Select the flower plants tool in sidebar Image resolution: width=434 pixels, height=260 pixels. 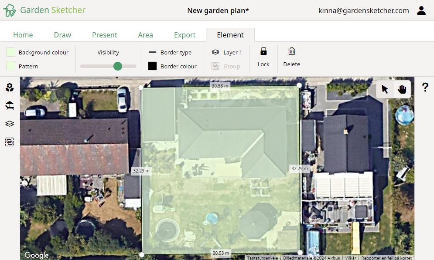[x=10, y=87]
